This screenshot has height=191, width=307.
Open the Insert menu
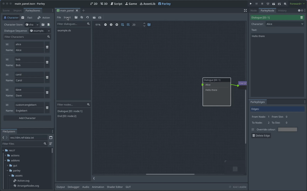click(x=67, y=17)
